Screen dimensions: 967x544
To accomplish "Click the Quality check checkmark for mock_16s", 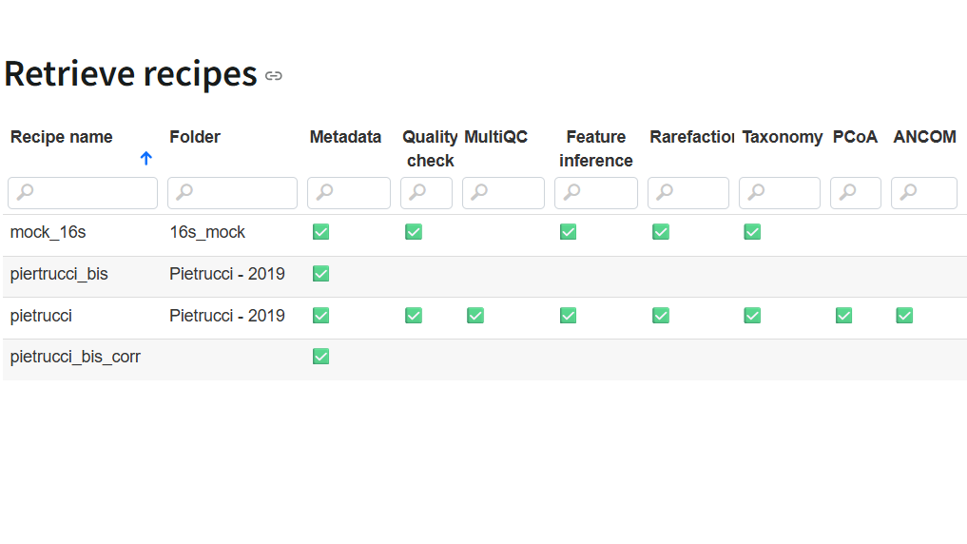I will 414,232.
